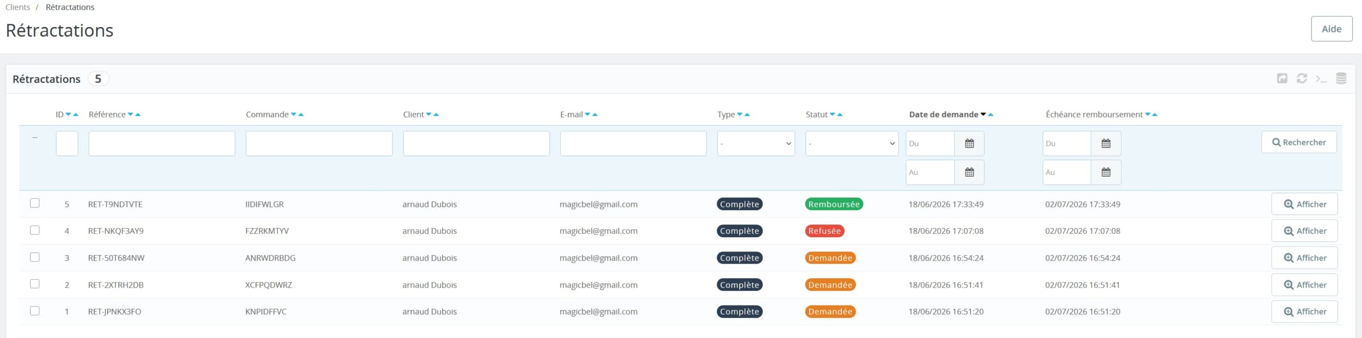Image resolution: width=1362 pixels, height=338 pixels.
Task: Open the Statut filter dropdown
Action: click(x=852, y=143)
